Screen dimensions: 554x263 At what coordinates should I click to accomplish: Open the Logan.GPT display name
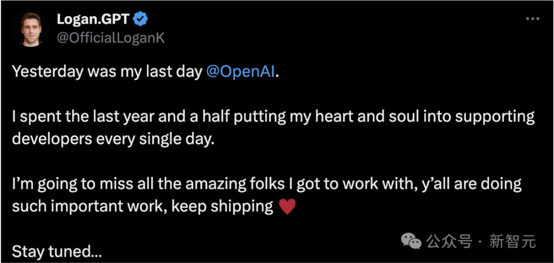[94, 20]
